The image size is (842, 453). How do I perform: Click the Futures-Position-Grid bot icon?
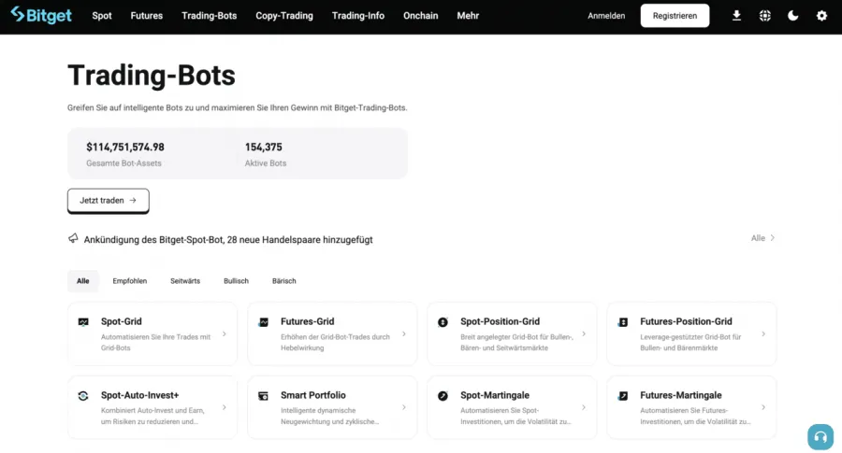622,322
